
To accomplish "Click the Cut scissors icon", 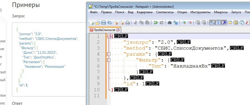I will (136, 22).
